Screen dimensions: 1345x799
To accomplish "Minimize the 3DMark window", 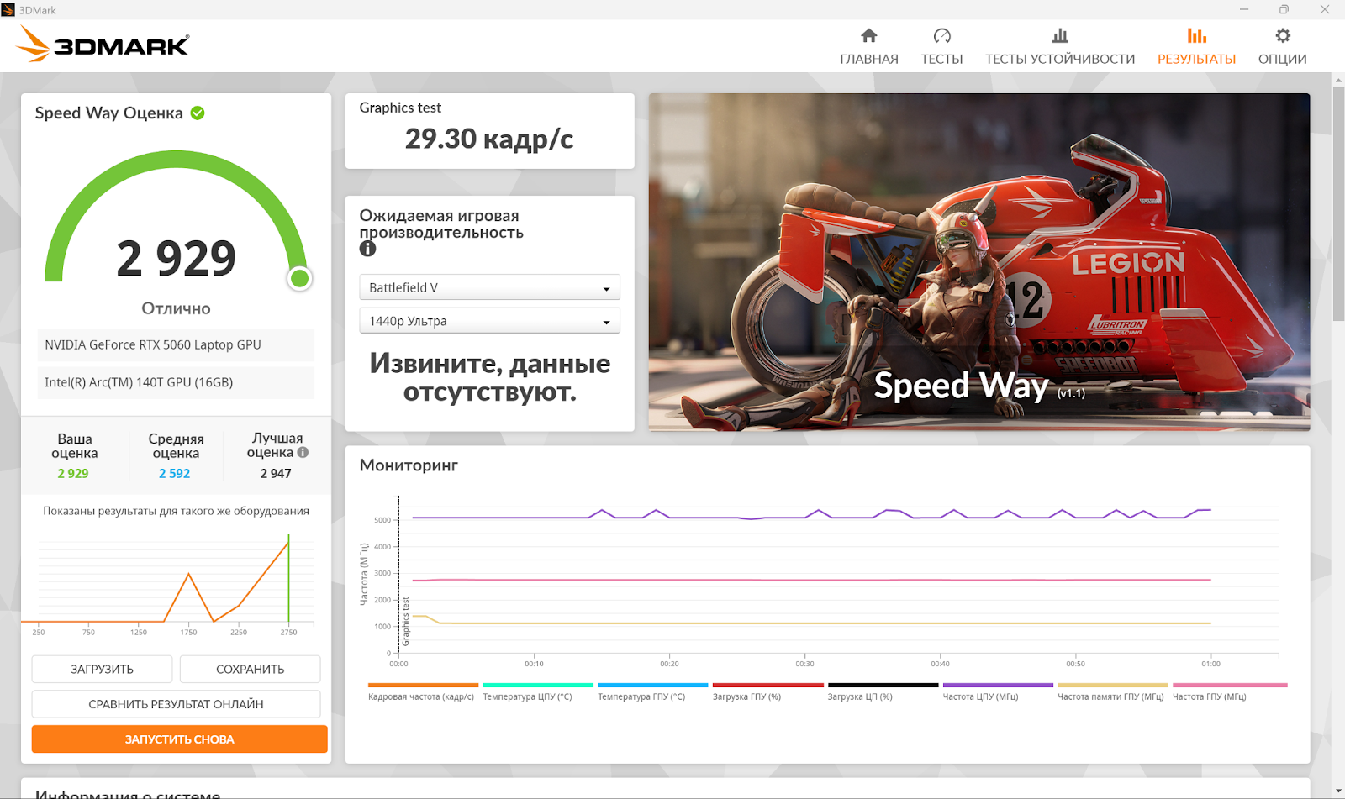I will click(1244, 9).
